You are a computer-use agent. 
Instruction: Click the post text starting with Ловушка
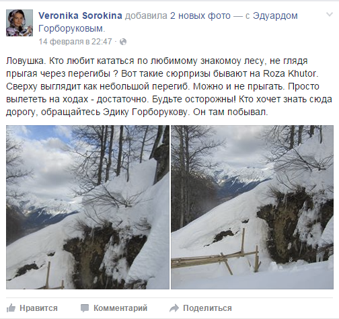point(169,86)
